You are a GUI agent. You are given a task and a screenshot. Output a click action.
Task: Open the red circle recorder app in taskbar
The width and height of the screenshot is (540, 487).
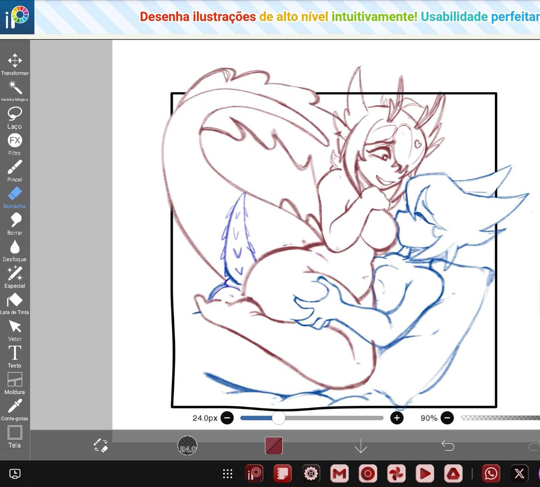tap(368, 474)
